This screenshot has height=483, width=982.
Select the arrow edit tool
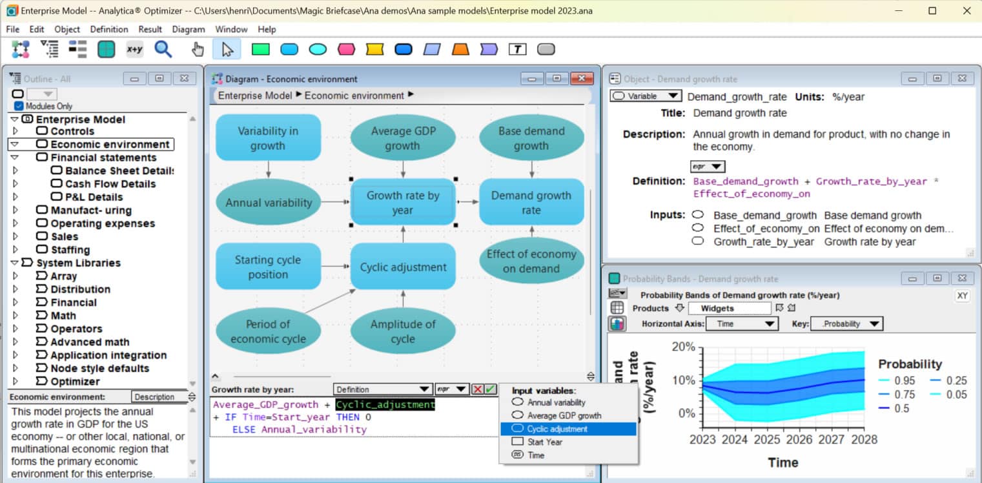226,49
